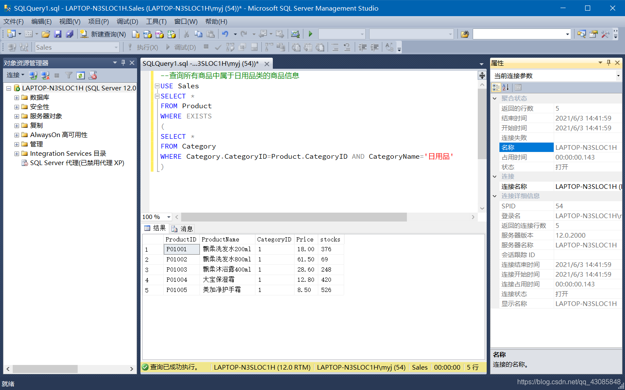Expand the 安全性 folder
This screenshot has height=390, width=625.
[17, 107]
